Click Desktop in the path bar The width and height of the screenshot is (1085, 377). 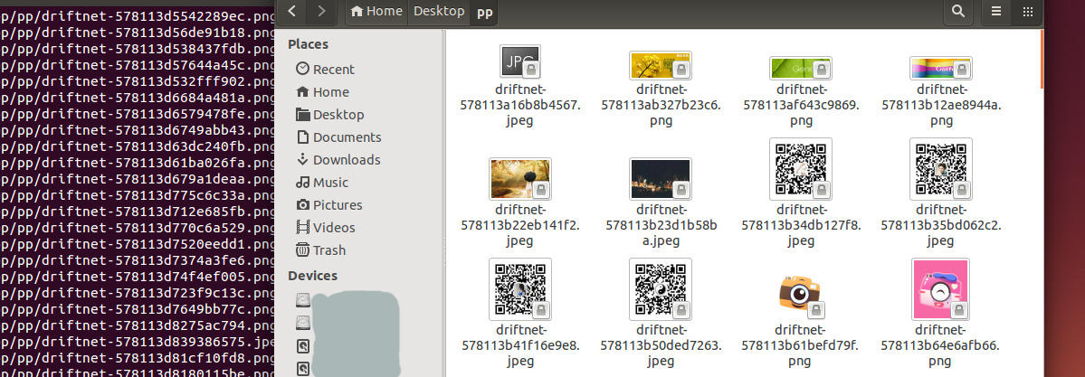point(440,11)
